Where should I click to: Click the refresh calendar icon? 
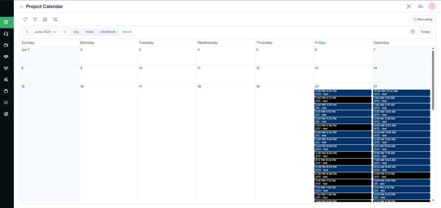point(25,19)
